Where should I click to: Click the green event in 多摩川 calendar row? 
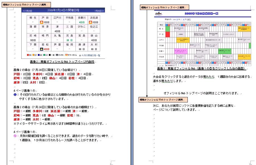225,51
